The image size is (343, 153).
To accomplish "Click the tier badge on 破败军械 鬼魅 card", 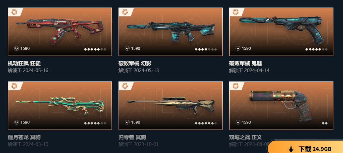I will [235, 12].
